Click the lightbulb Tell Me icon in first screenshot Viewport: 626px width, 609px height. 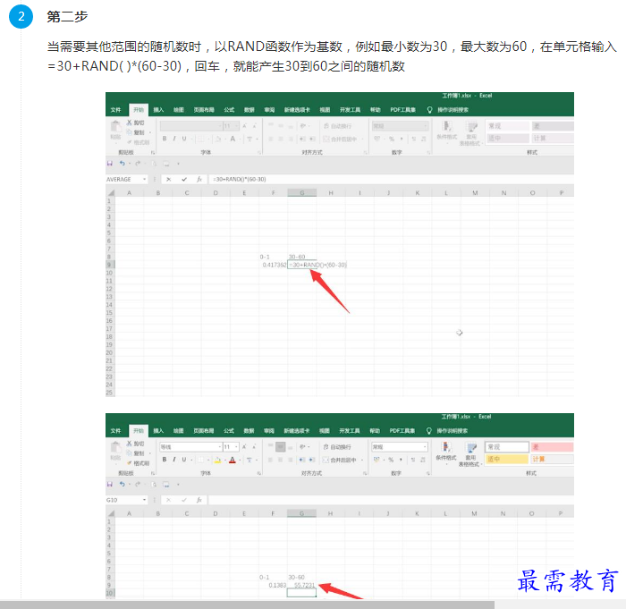pos(429,110)
